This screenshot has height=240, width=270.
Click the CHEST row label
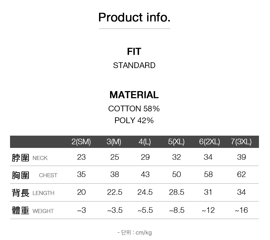point(48,175)
